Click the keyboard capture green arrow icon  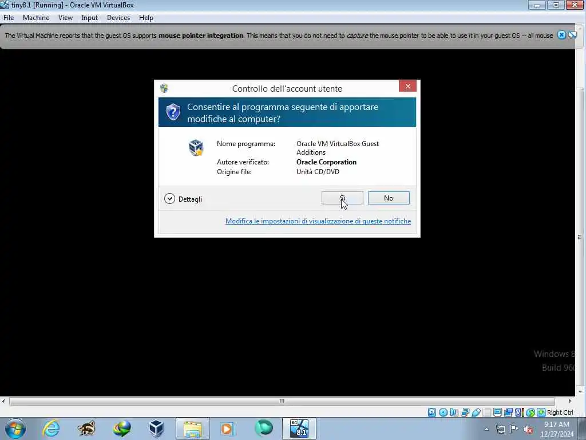(541, 412)
